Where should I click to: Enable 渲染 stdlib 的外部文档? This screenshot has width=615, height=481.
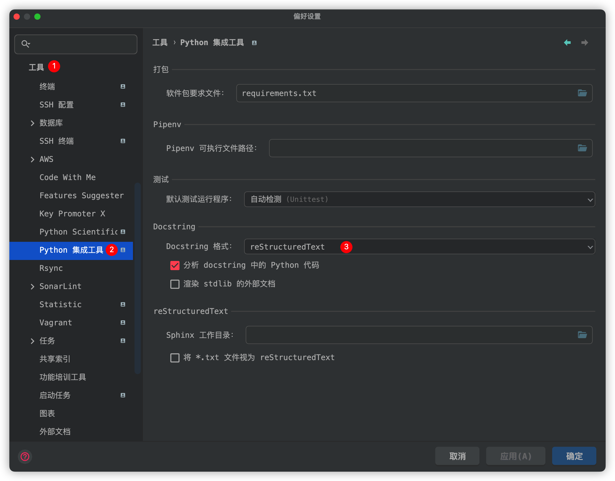pyautogui.click(x=175, y=284)
